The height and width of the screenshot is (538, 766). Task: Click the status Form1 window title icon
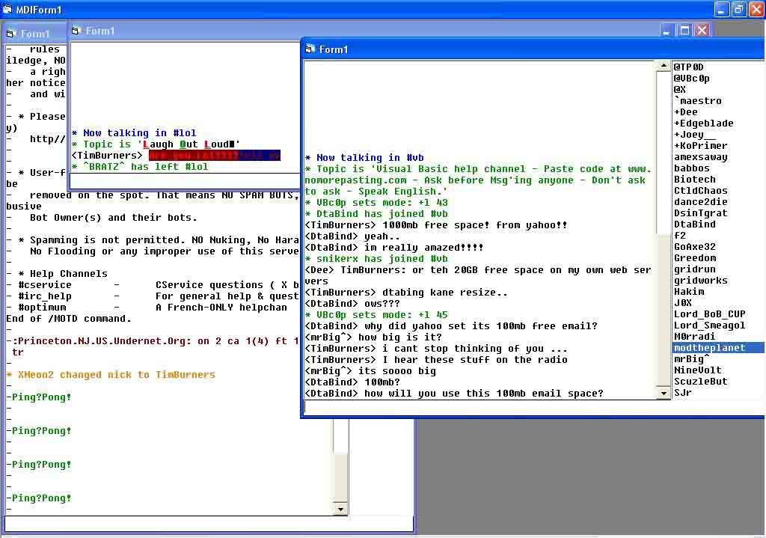point(11,34)
